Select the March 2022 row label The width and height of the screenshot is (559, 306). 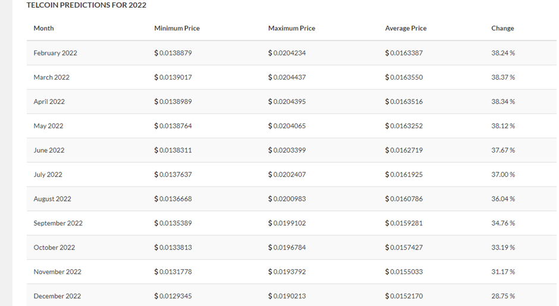click(51, 77)
